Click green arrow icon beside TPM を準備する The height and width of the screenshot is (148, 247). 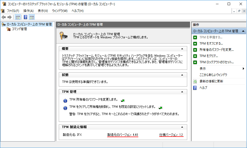tap(195, 37)
